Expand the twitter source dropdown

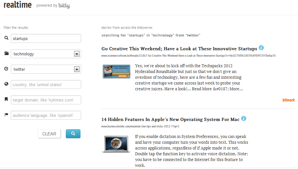pos(77,69)
